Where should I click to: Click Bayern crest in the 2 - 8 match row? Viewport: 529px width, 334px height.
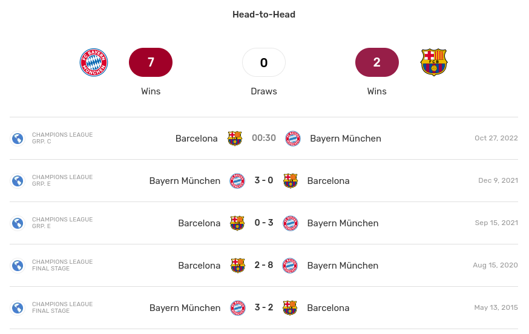click(290, 266)
